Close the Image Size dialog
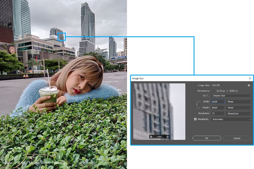 [250, 78]
